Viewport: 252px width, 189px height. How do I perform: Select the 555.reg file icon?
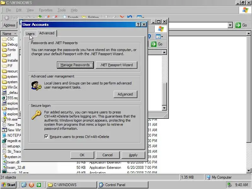(x=4, y=98)
